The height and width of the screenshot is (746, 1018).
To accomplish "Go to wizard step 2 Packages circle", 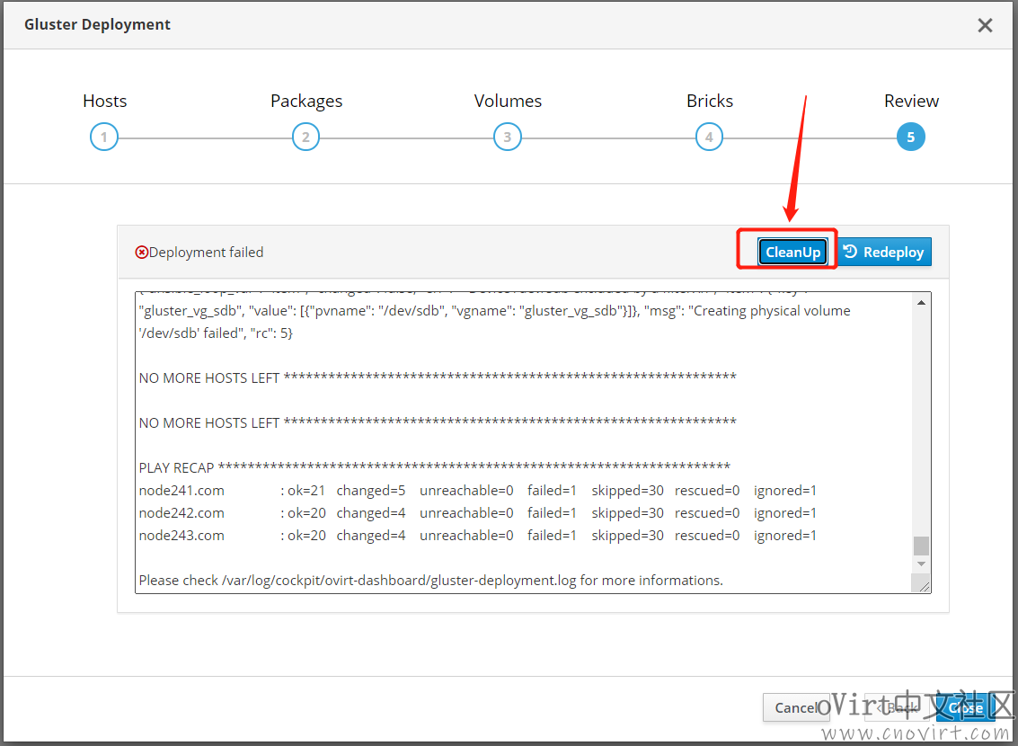I will pos(305,137).
